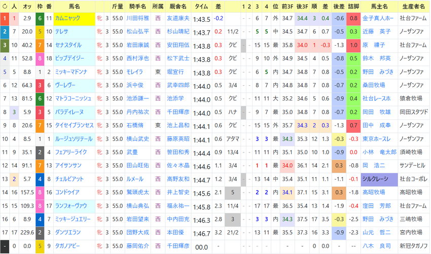The width and height of the screenshot is (431, 254).
Task: Click the 生産者名 column header
Action: click(413, 6)
